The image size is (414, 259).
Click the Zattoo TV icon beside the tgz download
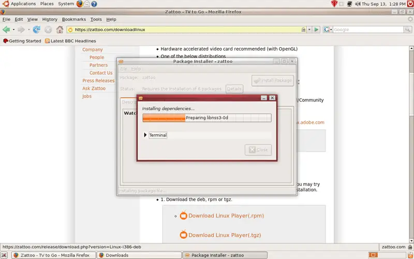183,235
